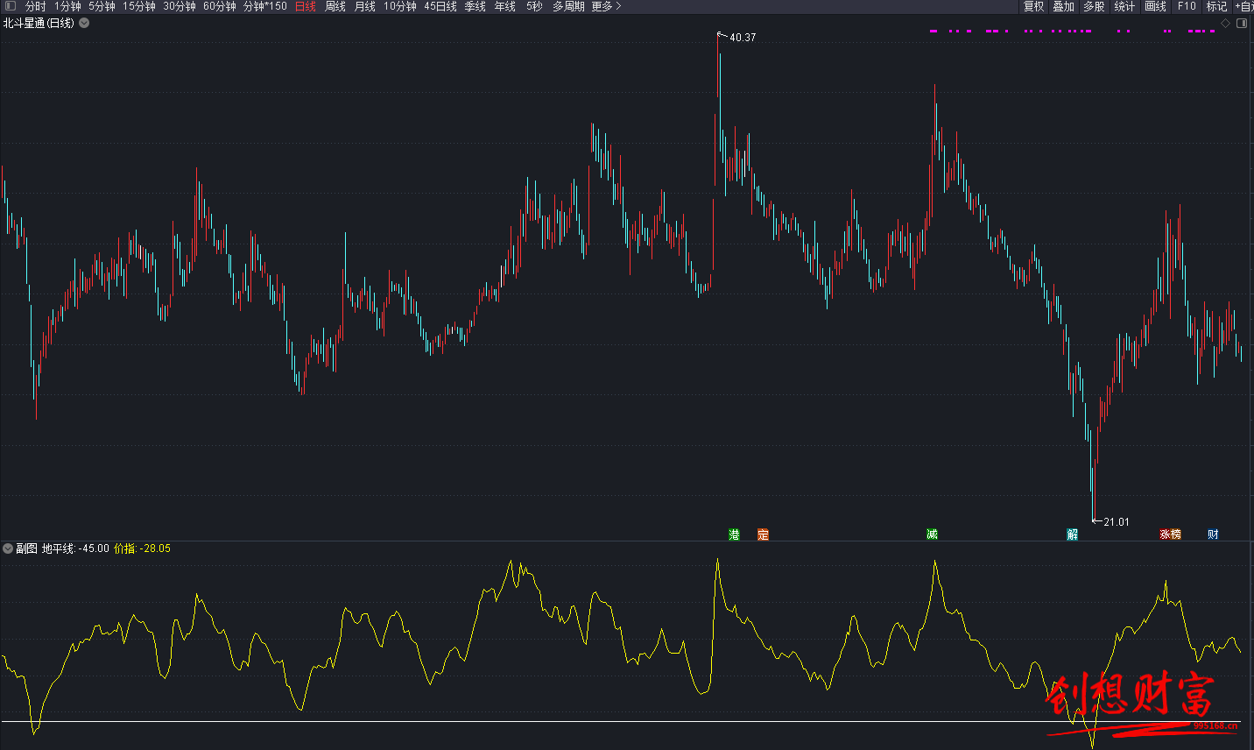
Task: Click the red 涨榜 info marker
Action: (1170, 534)
